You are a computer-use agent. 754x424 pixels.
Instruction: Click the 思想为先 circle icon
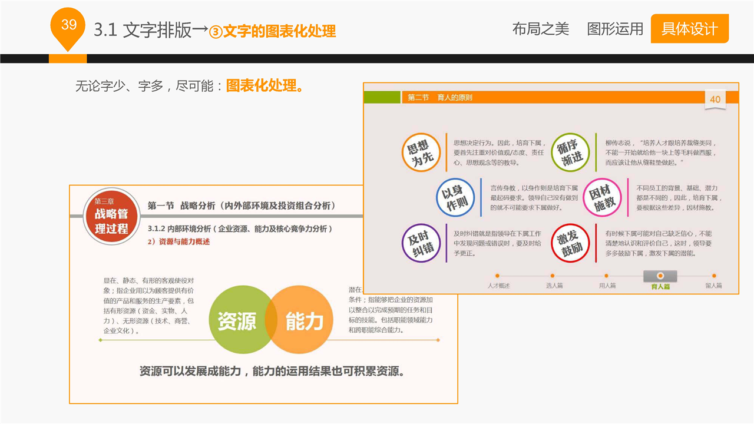click(422, 152)
